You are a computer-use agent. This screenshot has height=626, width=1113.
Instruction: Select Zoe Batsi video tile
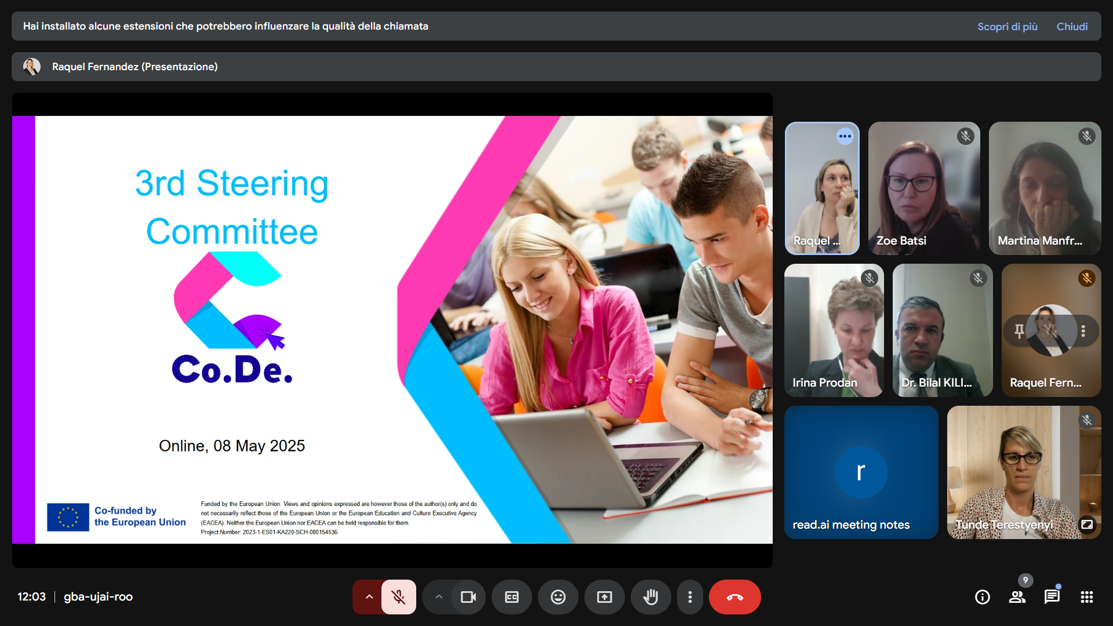(924, 188)
